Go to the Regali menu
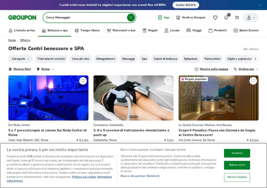The height and width of the screenshot is (188, 267). point(150,31)
